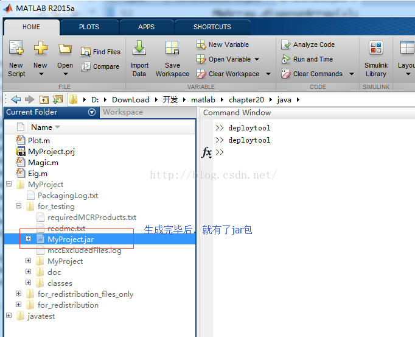415x337 pixels.
Task: Click the MyProject.jar file icon
Action: (x=40, y=239)
